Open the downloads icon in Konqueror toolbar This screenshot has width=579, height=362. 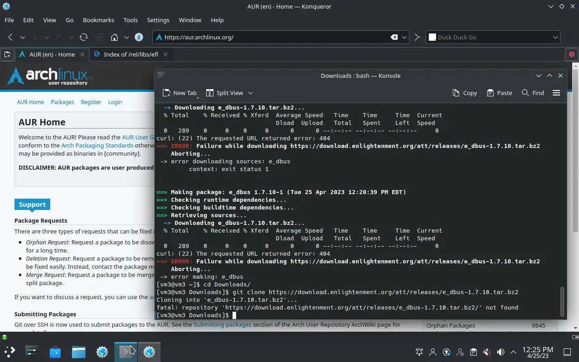[139, 37]
